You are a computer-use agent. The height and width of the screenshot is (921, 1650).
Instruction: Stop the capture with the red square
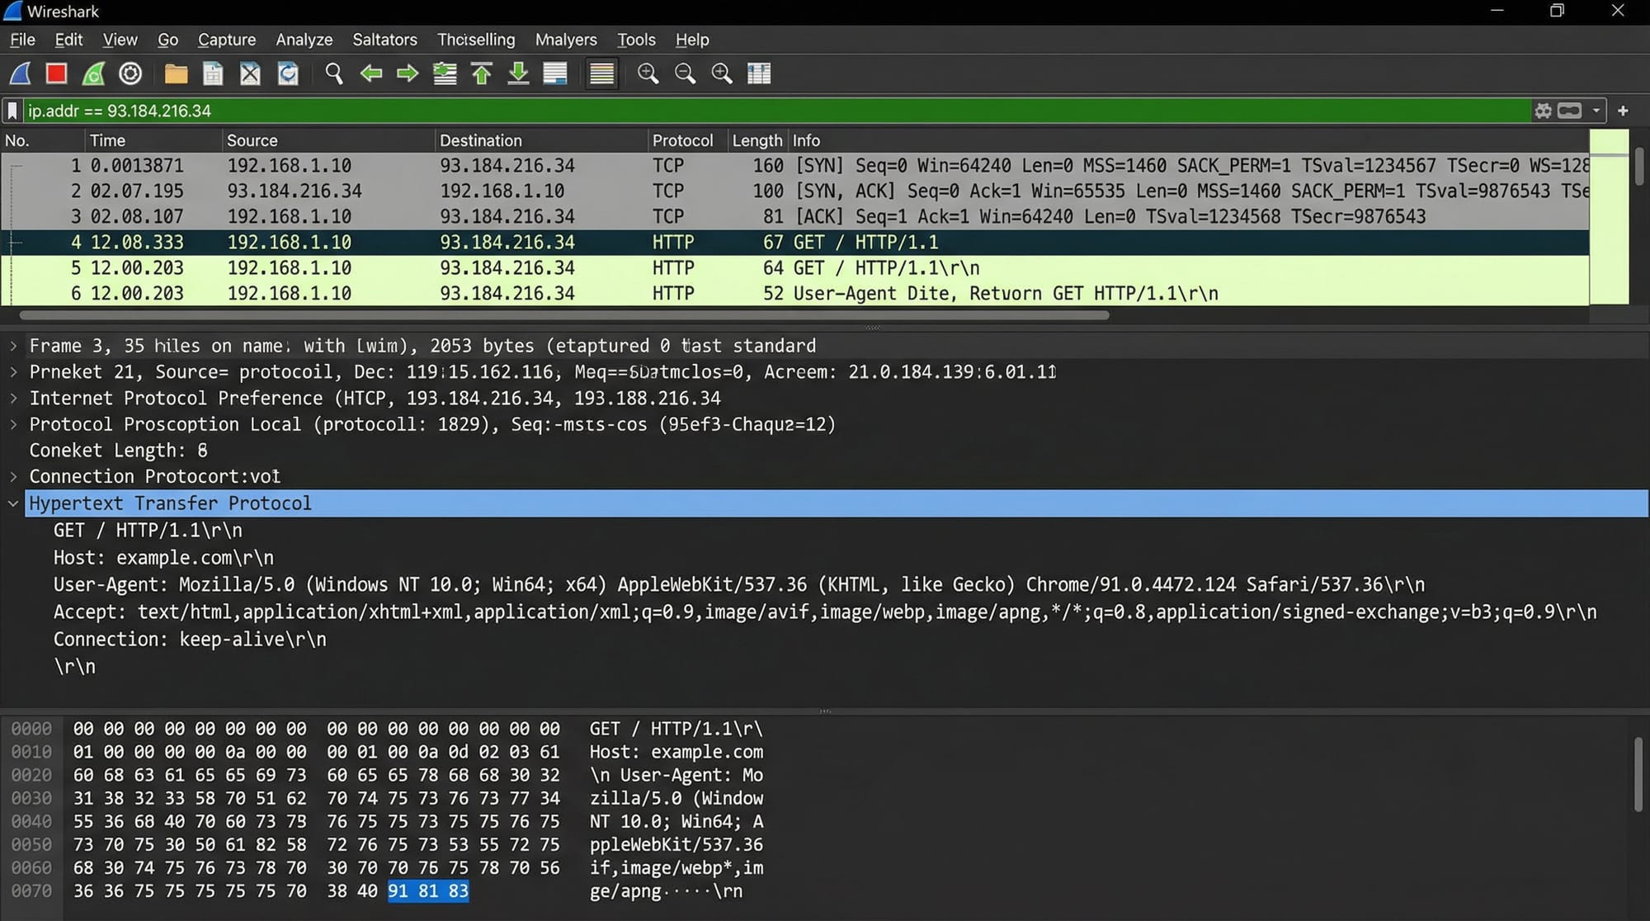[x=56, y=74]
